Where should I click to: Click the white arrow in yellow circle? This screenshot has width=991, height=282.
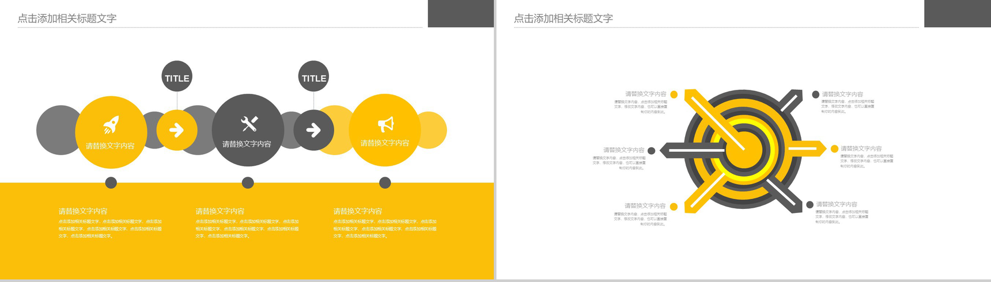(177, 130)
